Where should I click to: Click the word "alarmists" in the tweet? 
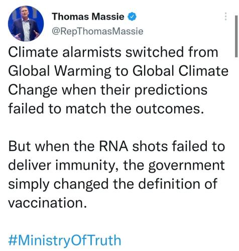click(92, 52)
